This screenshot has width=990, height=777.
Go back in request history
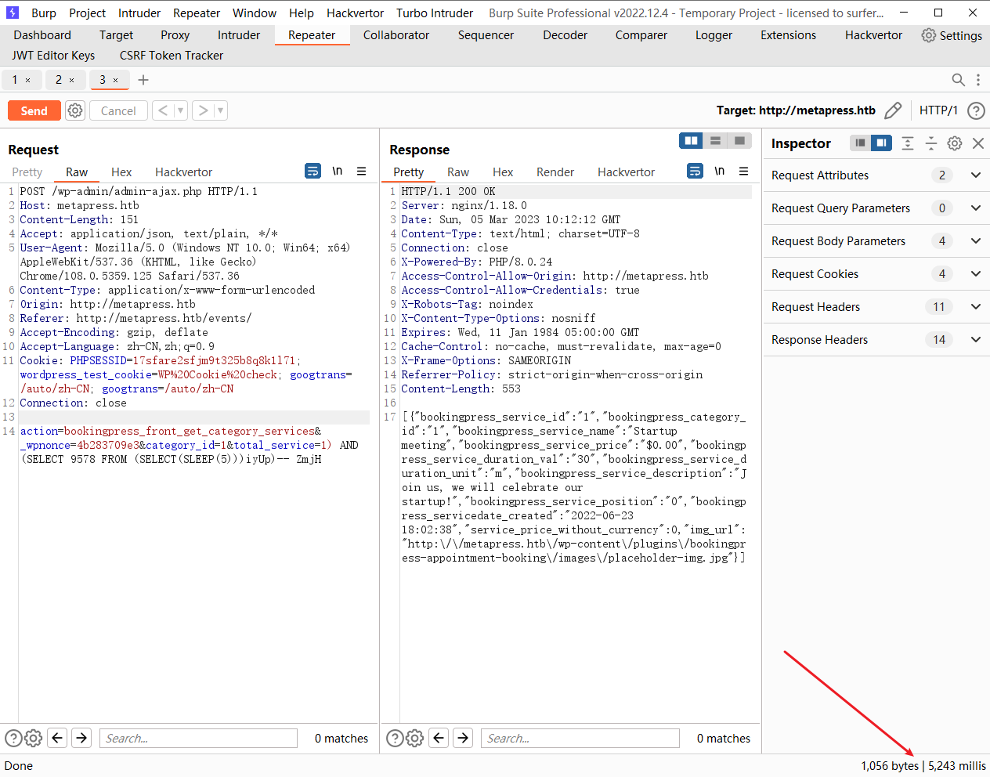(163, 110)
